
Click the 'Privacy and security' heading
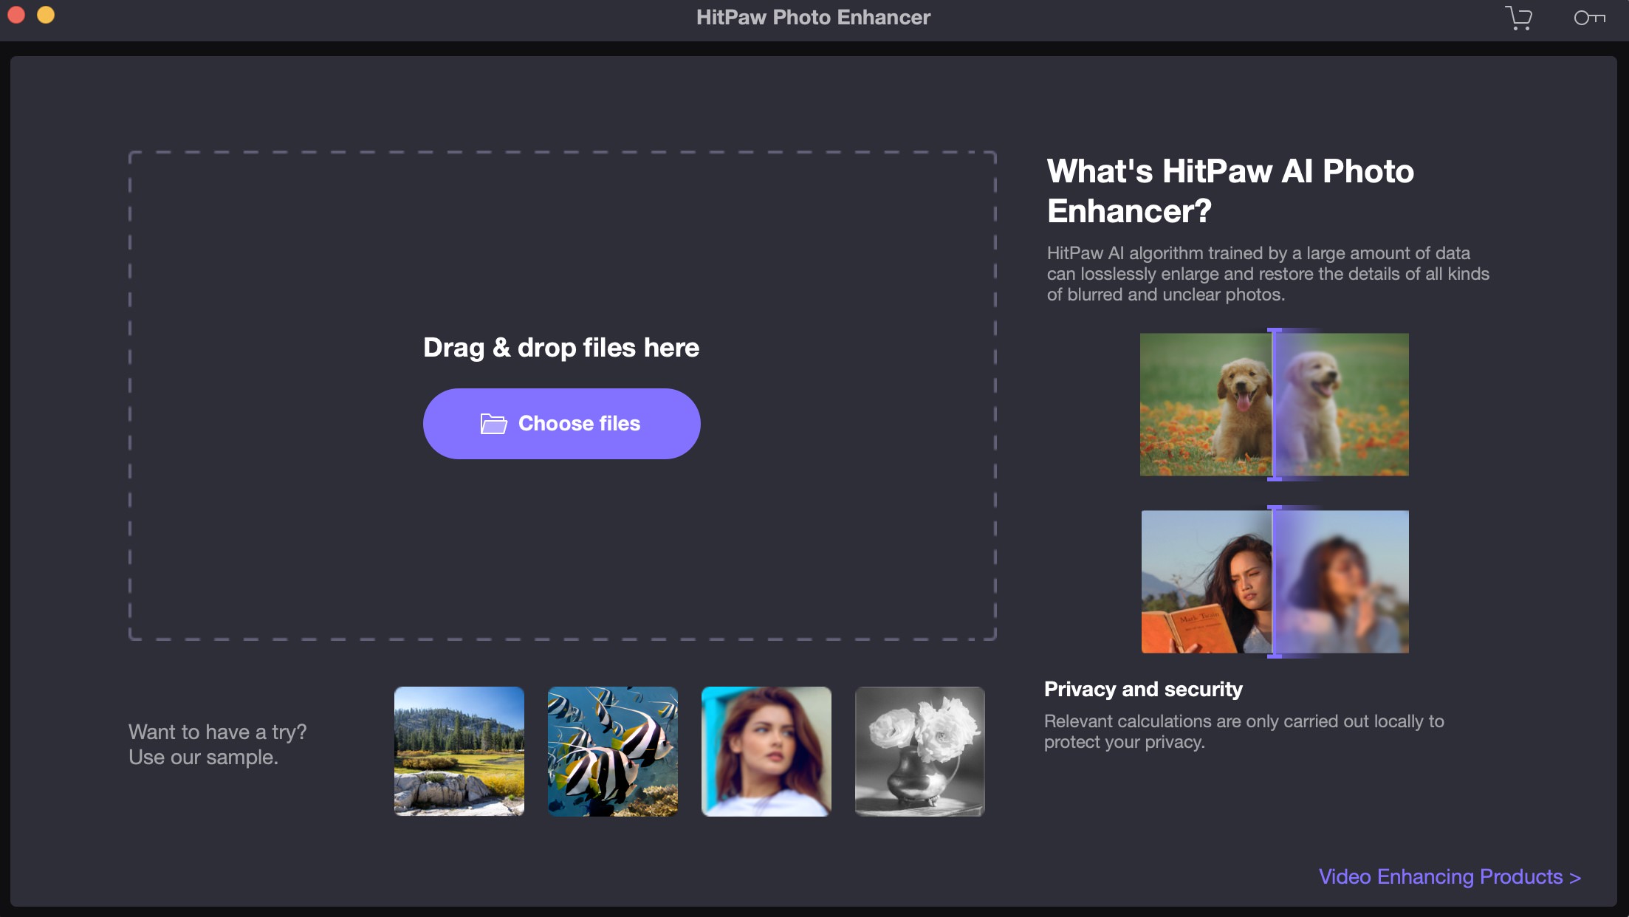[x=1143, y=689]
